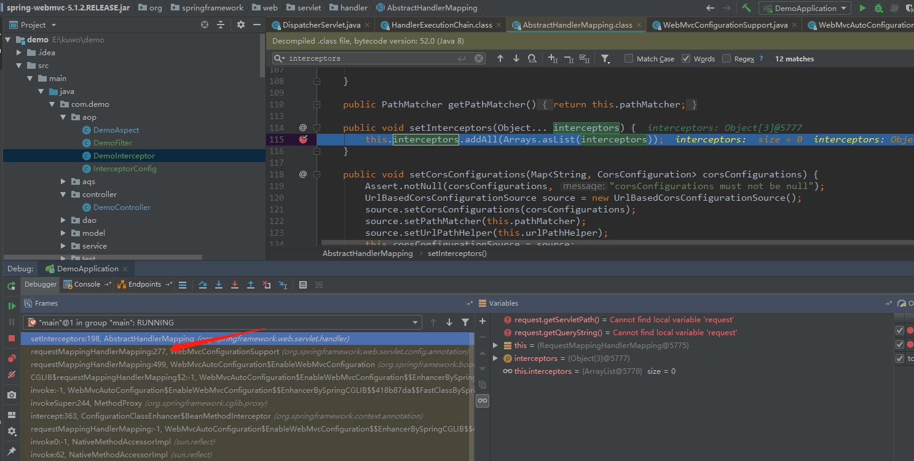Click the green Debug bug icon in toolbar
The image size is (914, 461).
[878, 7]
